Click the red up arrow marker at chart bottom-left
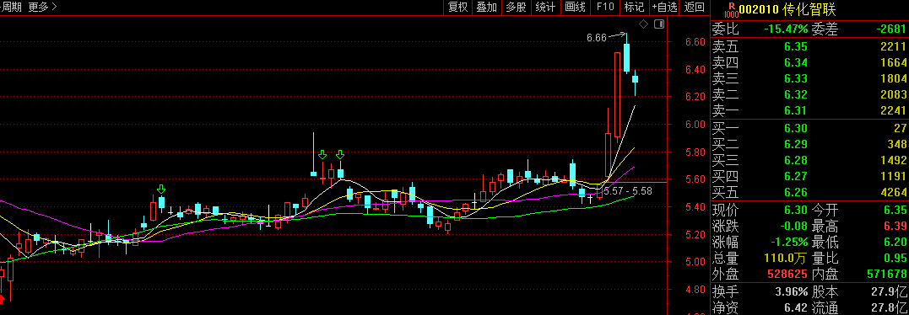 tap(2, 298)
